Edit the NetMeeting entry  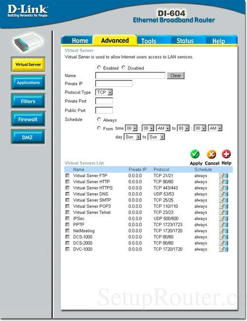(221, 231)
